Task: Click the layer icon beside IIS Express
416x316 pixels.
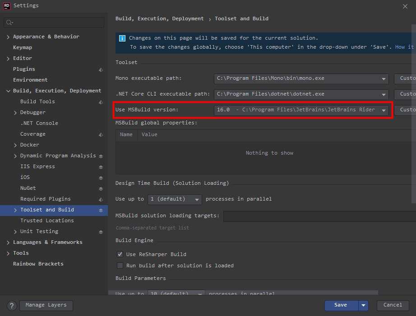Action: click(101, 167)
